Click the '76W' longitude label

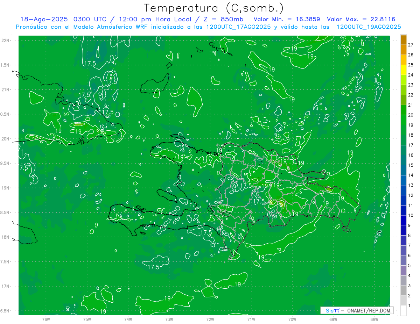pos(46,319)
